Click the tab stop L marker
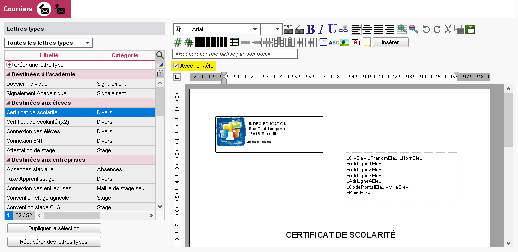Image resolution: width=518 pixels, height=252 pixels. 177,77
